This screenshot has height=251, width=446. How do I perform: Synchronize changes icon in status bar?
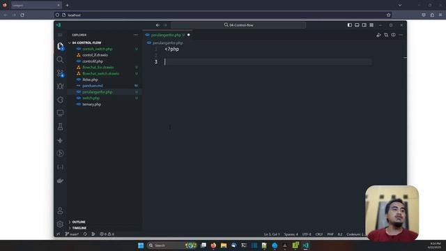pyautogui.click(x=85, y=234)
